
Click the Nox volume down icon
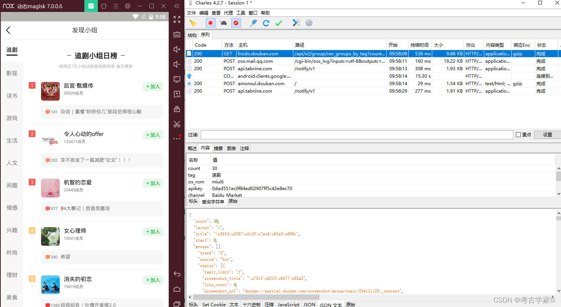point(177,64)
